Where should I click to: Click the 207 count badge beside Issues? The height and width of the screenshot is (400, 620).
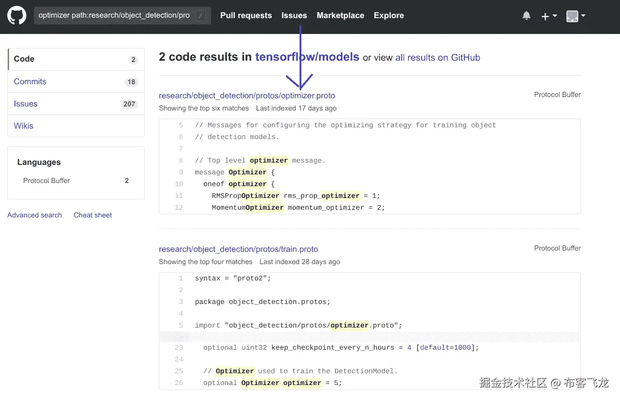tap(129, 104)
